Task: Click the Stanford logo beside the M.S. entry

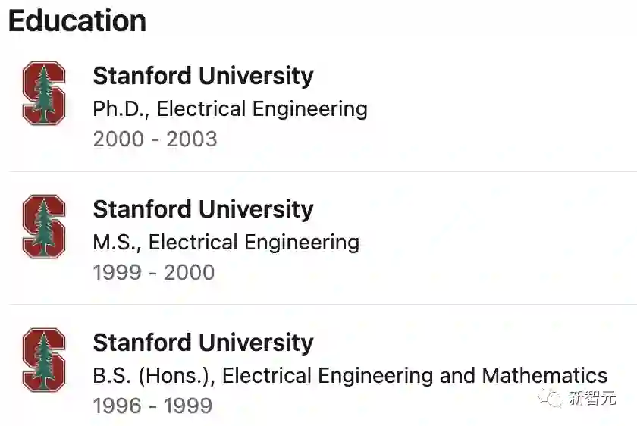Action: tap(44, 227)
